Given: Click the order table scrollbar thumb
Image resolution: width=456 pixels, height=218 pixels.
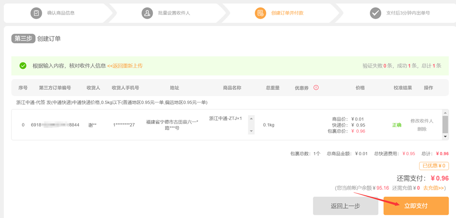Looking at the screenshot, I should tap(445, 124).
